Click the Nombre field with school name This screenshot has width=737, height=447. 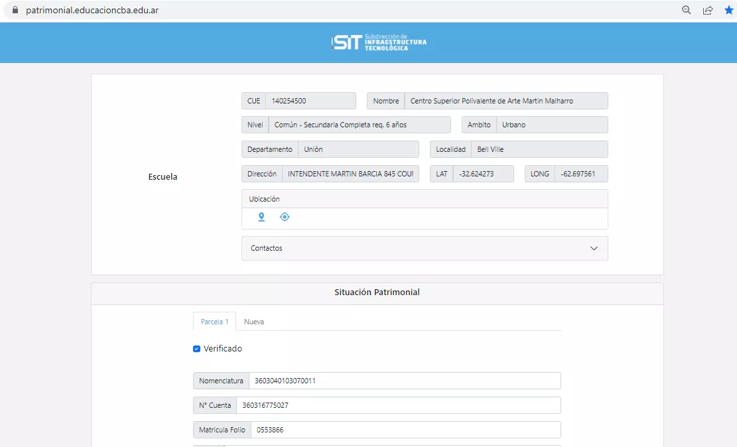coord(505,101)
